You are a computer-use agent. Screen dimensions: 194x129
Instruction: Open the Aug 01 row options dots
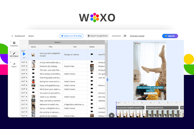[24, 58]
